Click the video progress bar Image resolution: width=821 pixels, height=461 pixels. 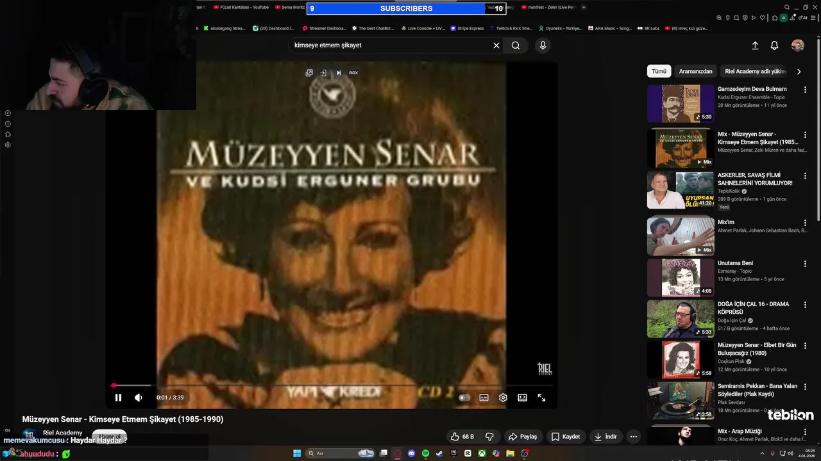click(x=332, y=385)
